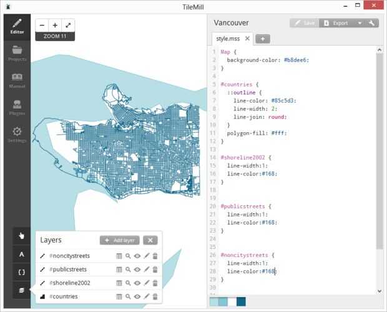
Task: Select the pointer hand templates tool
Action: (x=22, y=236)
